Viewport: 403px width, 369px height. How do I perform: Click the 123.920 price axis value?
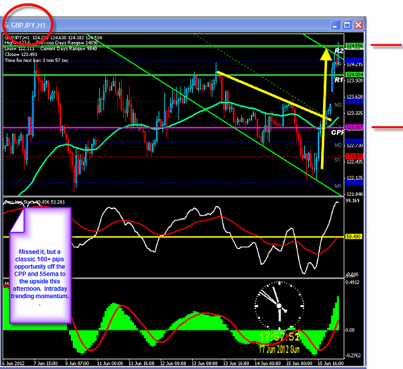click(x=355, y=80)
